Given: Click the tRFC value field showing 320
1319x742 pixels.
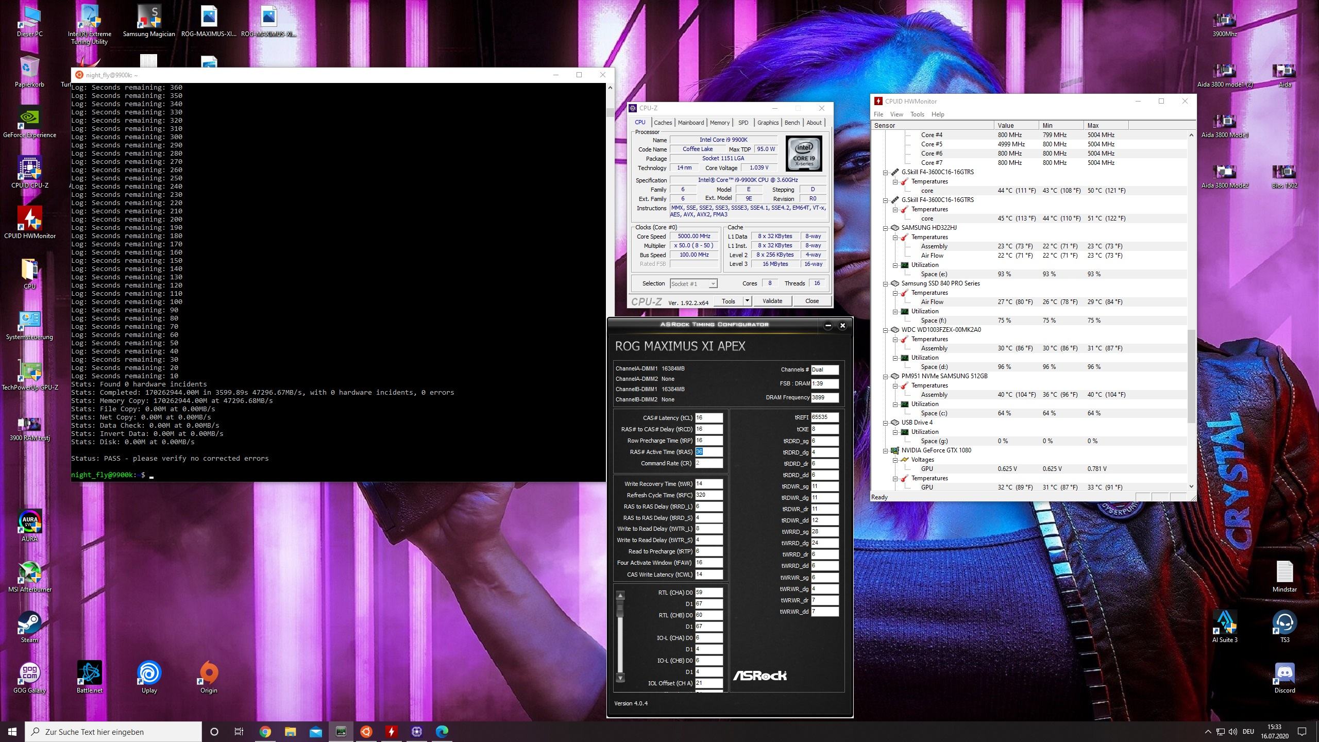Looking at the screenshot, I should click(x=709, y=495).
